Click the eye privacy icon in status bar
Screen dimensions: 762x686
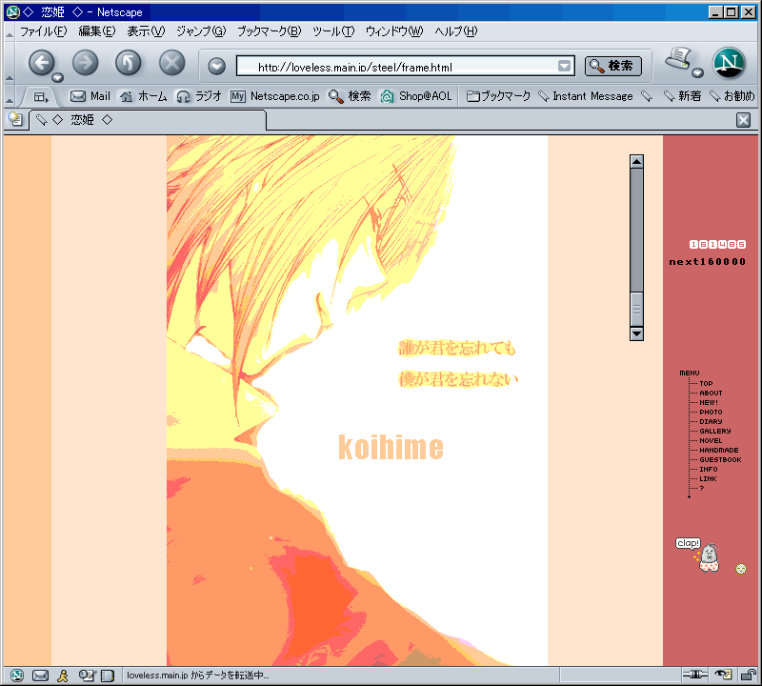[x=723, y=675]
